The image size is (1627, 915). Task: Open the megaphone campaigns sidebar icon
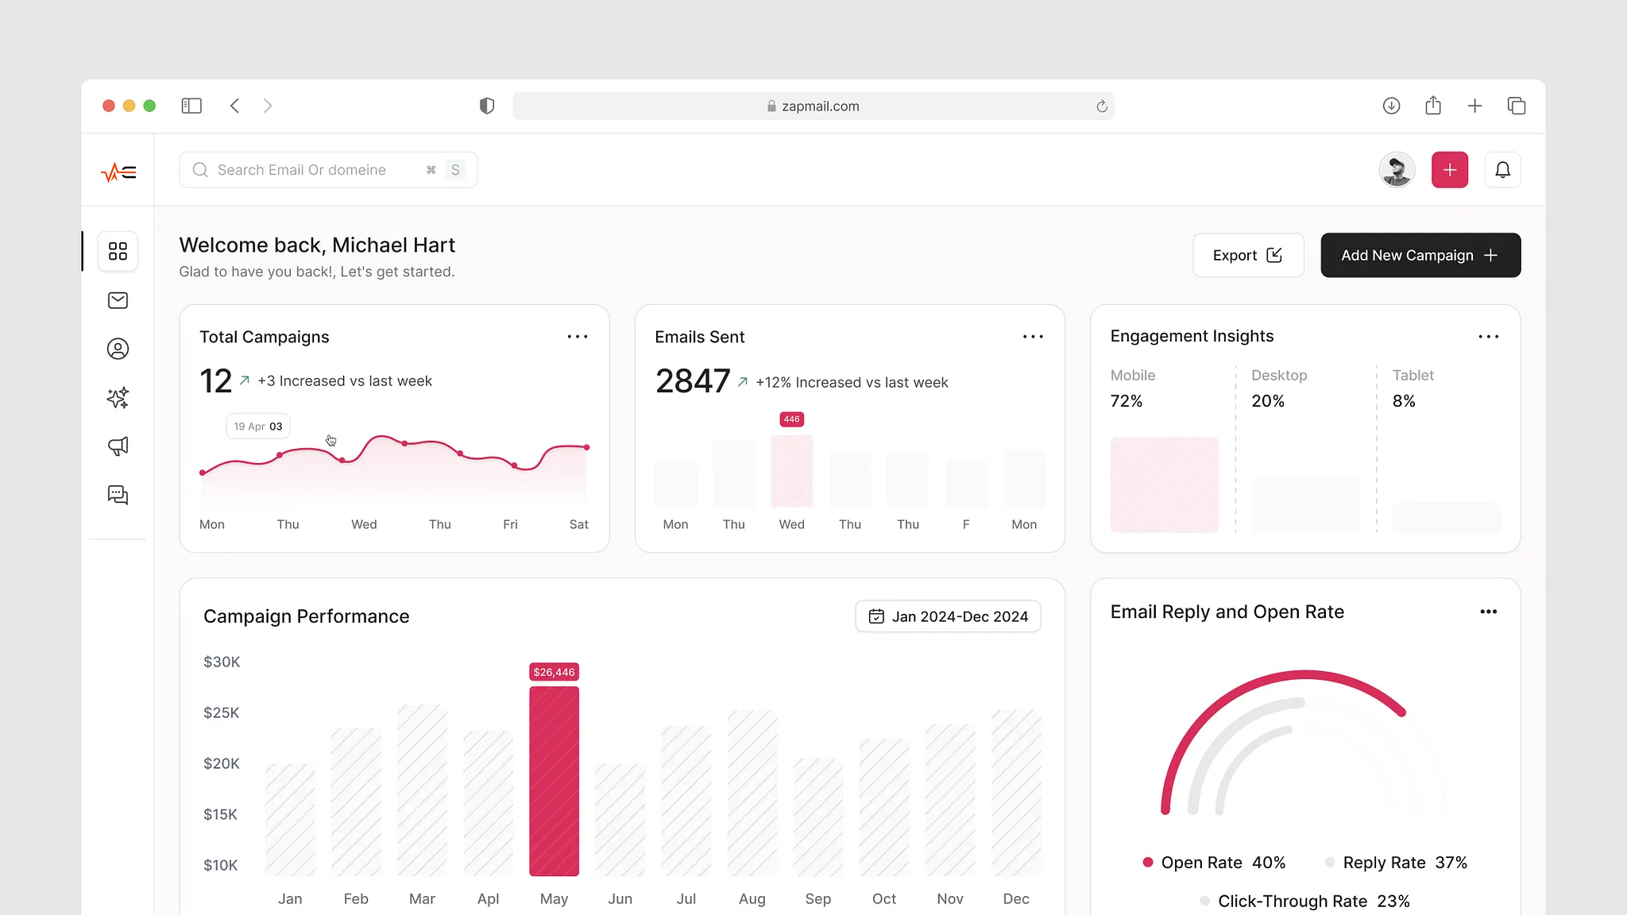click(118, 446)
